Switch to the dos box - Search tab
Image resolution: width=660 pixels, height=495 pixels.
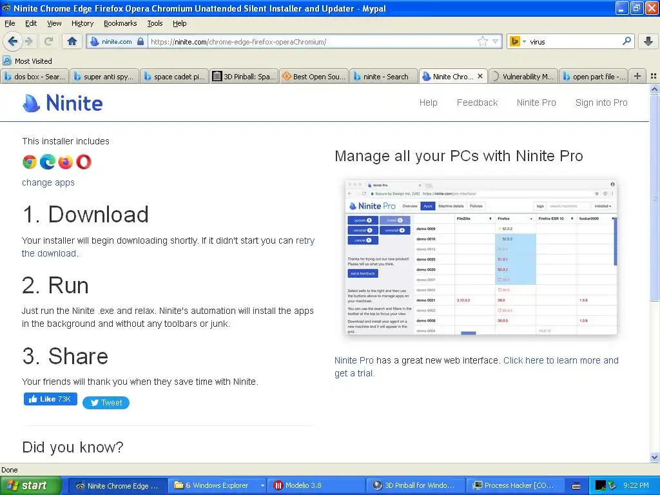coord(35,76)
